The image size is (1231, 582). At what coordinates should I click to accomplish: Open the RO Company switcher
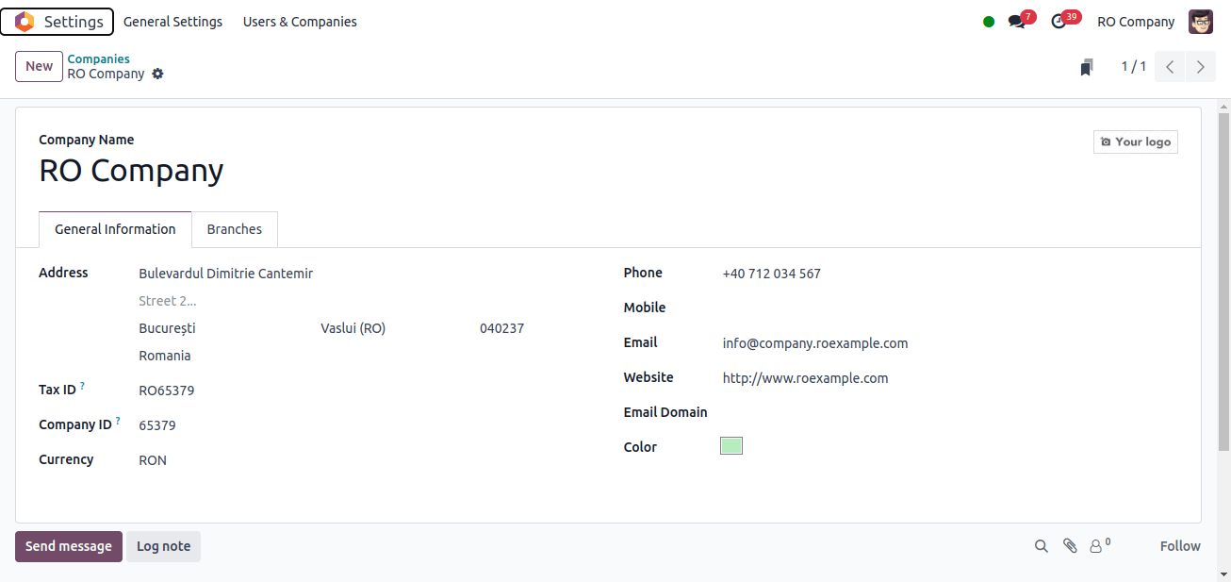click(x=1136, y=22)
